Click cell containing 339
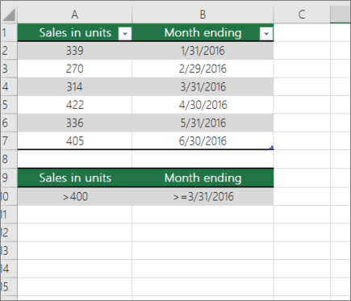Image resolution: width=351 pixels, height=301 pixels. tap(75, 51)
